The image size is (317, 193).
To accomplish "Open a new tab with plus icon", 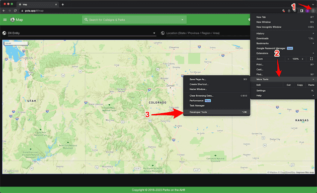I will coord(63,5).
